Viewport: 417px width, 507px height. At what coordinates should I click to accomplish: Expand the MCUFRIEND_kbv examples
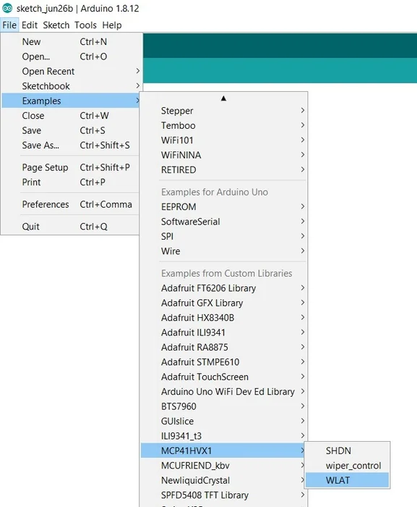coord(224,466)
